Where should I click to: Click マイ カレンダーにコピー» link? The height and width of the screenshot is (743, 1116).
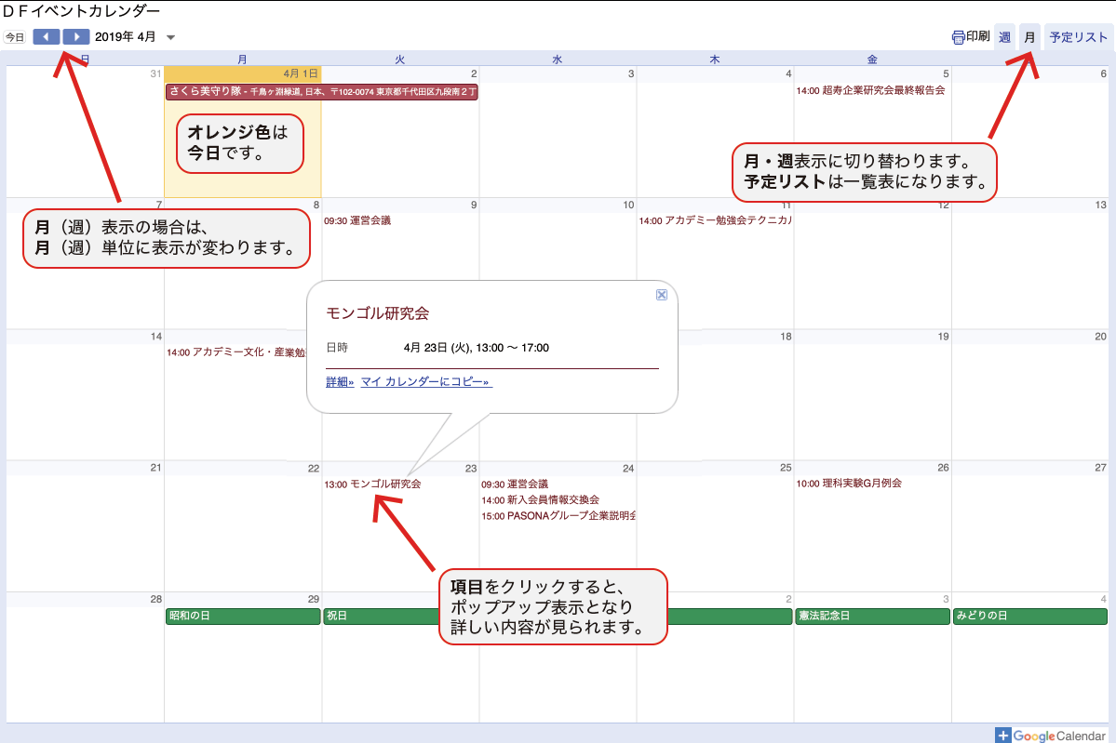(425, 382)
